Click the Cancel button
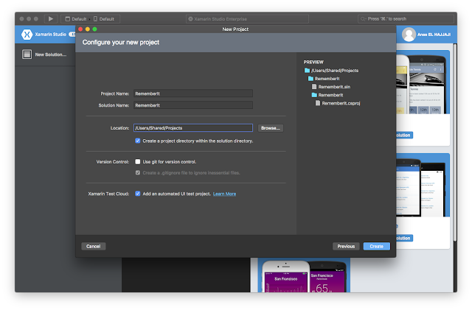This screenshot has width=472, height=310. (94, 246)
